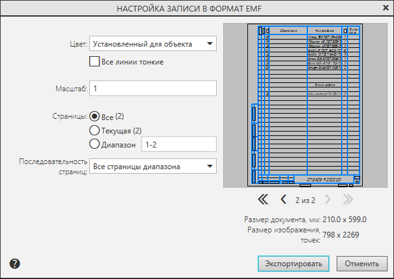This screenshot has height=279, width=394.
Task: Open help via the question mark icon
Action: coord(15,263)
